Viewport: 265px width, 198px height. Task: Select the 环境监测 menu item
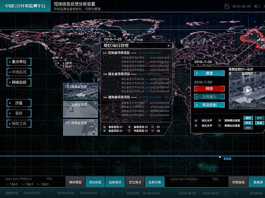[19, 72]
